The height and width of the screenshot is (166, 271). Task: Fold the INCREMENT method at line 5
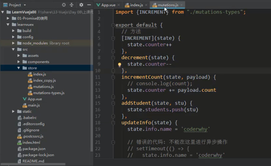pos(113,38)
